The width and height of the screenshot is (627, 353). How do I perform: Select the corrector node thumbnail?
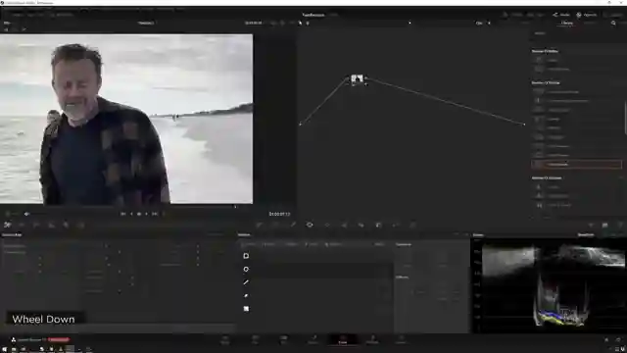pyautogui.click(x=357, y=78)
